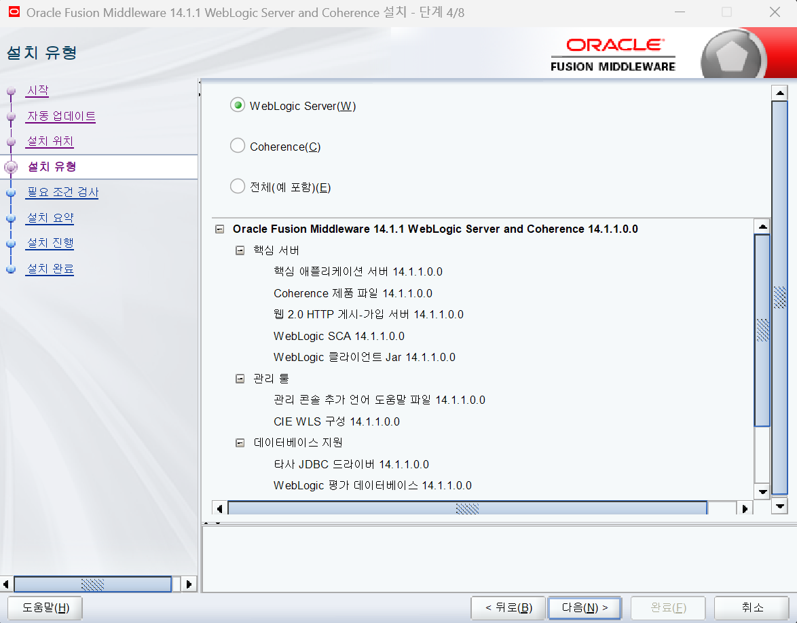Select 핵심 애플리케이션 서버 14.1.1.0.0 row
Image resolution: width=797 pixels, height=623 pixels.
358,272
